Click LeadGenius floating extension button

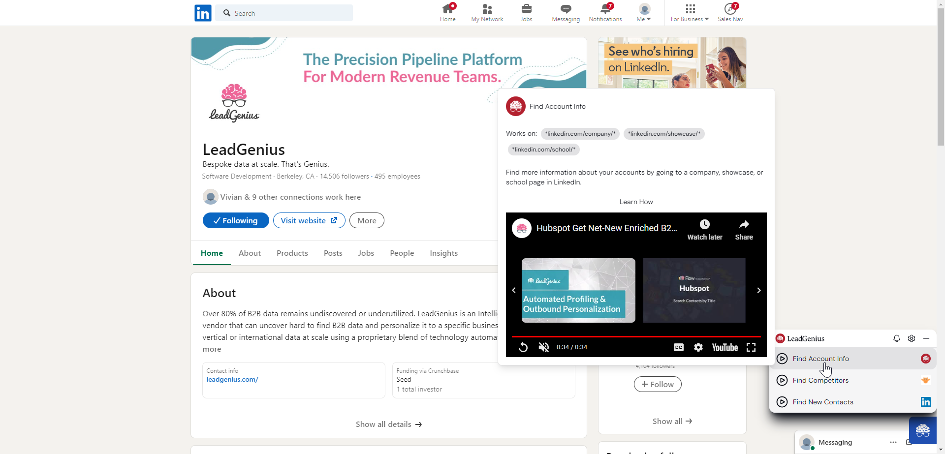coord(923,430)
